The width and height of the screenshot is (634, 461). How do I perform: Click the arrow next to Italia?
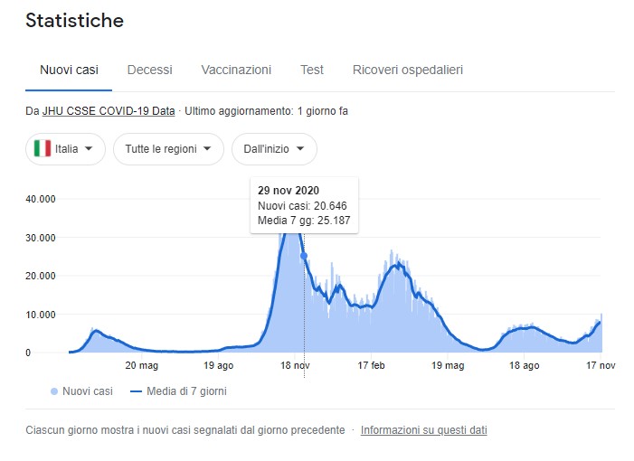pos(89,148)
